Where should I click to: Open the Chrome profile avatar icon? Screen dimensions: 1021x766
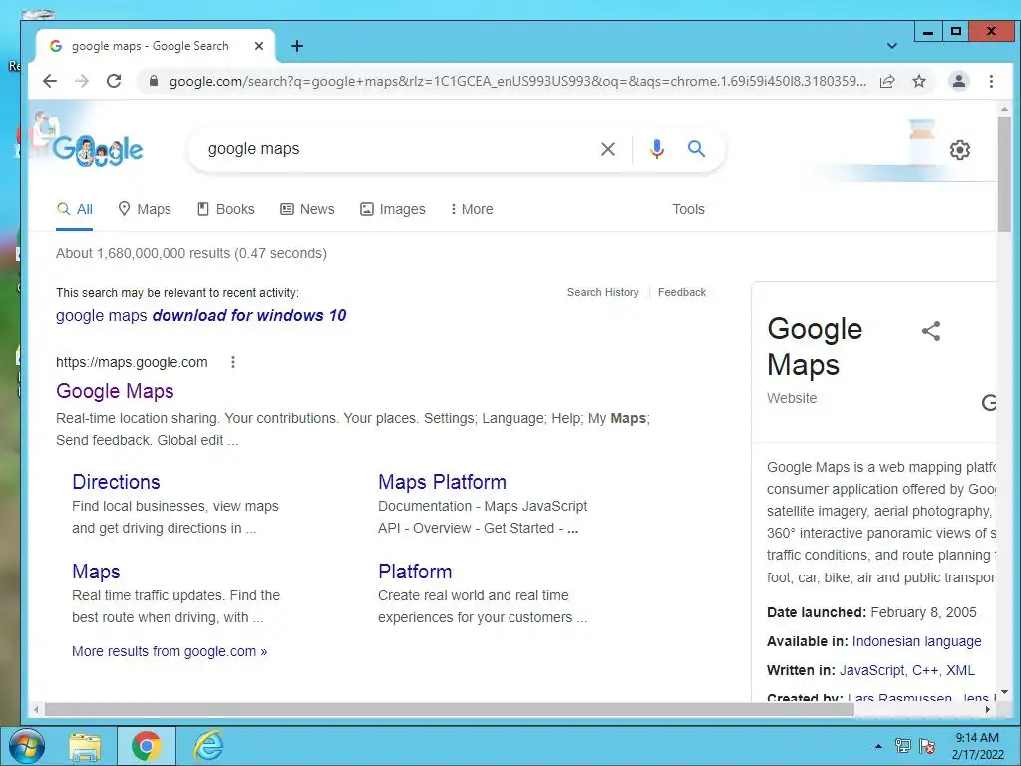point(958,81)
